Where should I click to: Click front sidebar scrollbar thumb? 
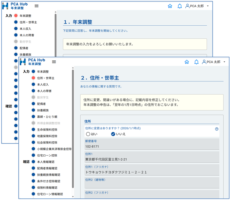tap(73, 129)
